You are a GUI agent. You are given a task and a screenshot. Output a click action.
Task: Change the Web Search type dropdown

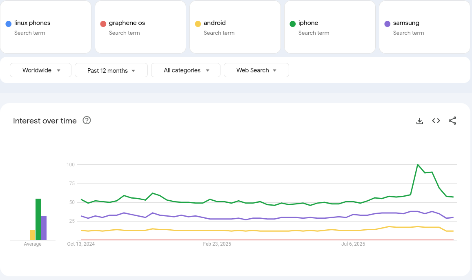(256, 70)
